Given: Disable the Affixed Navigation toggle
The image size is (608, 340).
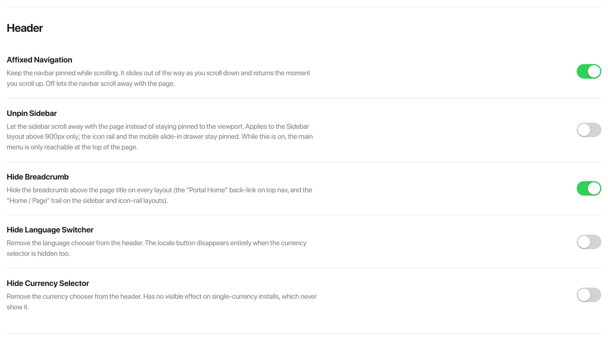Looking at the screenshot, I should (x=589, y=71).
